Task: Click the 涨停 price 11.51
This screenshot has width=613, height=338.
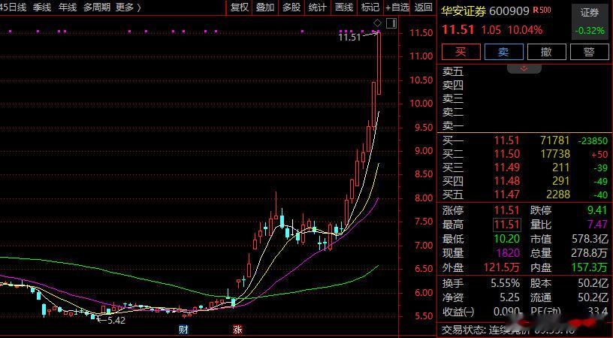Action: [507, 210]
